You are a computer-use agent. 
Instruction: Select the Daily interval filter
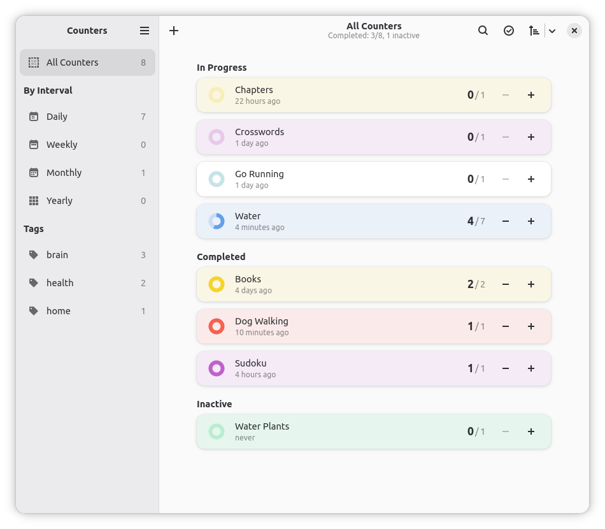click(x=88, y=117)
